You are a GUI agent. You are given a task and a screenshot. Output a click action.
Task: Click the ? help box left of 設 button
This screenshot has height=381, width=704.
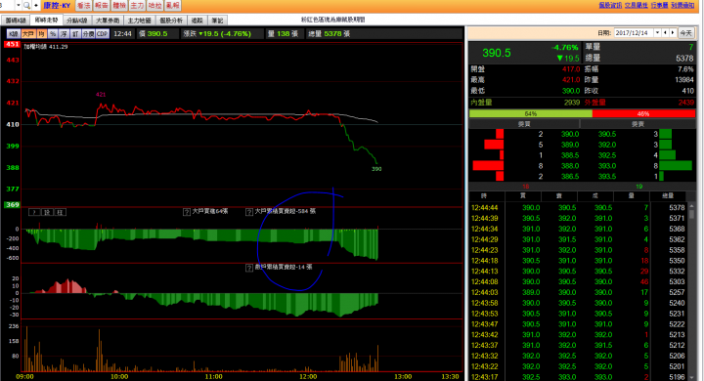click(x=34, y=212)
